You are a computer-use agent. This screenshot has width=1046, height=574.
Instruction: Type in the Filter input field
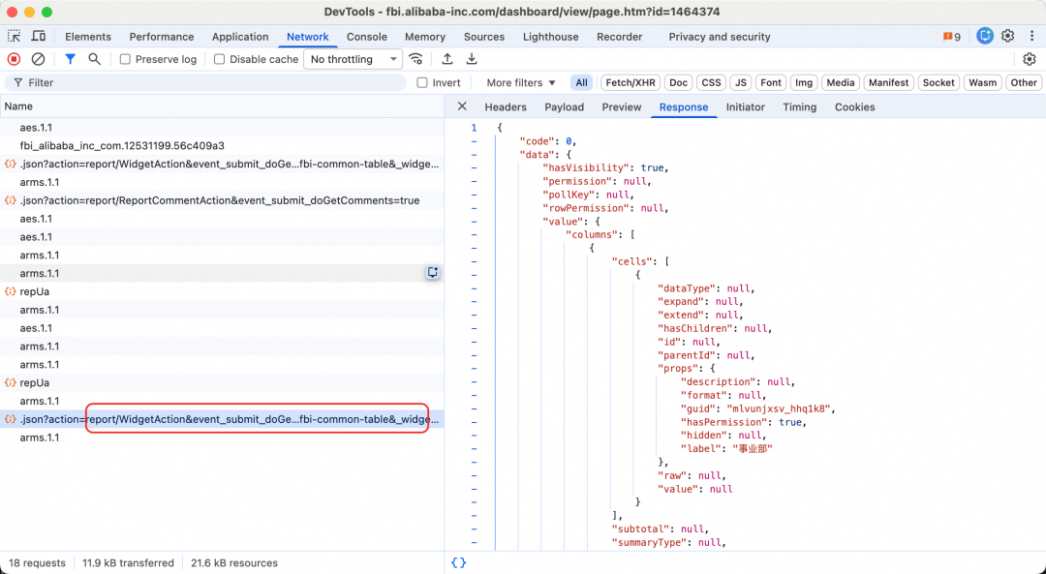tap(213, 83)
